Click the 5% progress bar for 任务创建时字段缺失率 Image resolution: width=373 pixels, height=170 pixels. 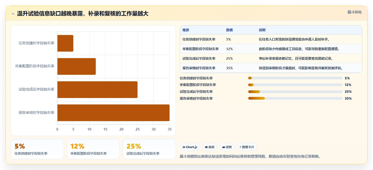pos(295,78)
